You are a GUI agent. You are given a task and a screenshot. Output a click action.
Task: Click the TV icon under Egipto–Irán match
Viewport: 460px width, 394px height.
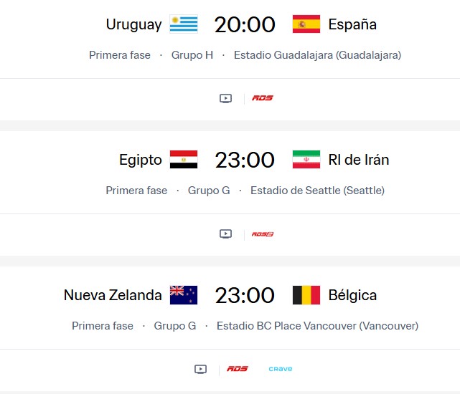tap(225, 234)
